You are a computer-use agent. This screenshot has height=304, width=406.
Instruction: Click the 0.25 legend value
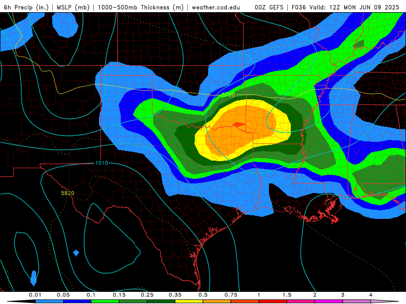[147, 295]
